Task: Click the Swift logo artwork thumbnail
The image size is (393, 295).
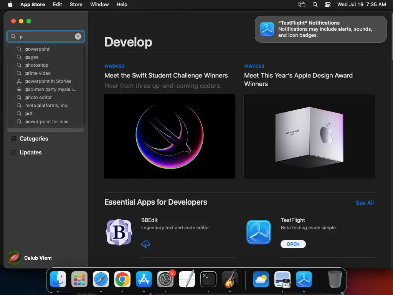Action: [169, 136]
